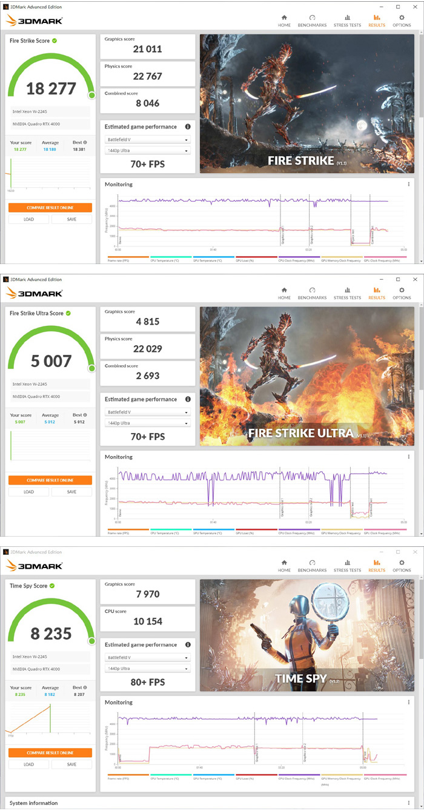424x811 pixels.
Task: Click the FIRE STRIKE ULTRA banner image
Action: [307, 376]
